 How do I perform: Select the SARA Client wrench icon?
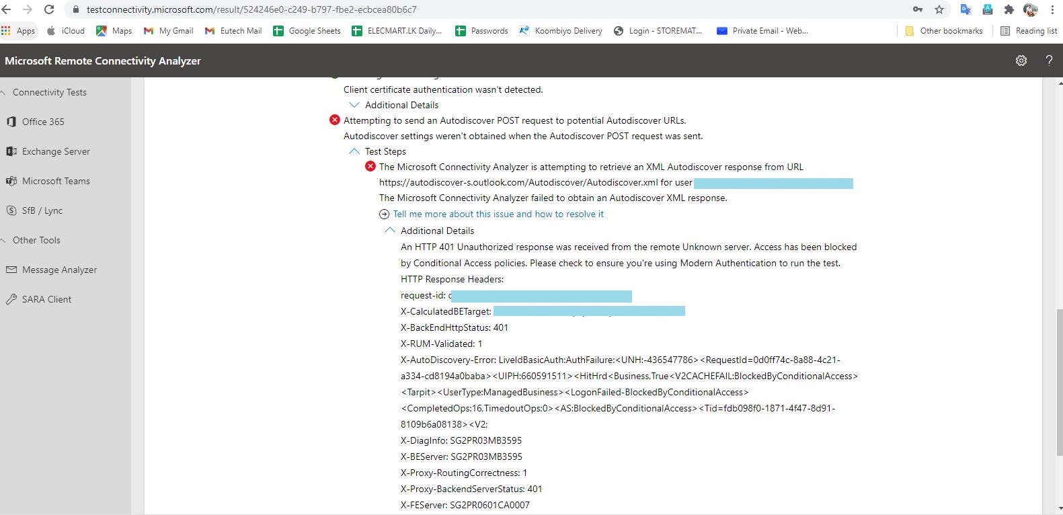[11, 299]
